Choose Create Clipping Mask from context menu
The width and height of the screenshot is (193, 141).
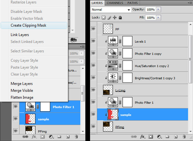tap(34, 25)
